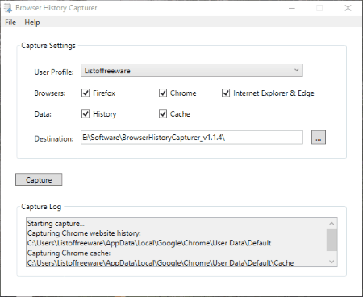Select the Listoffreeware profile combo box
The width and height of the screenshot is (363, 297).
tap(192, 70)
